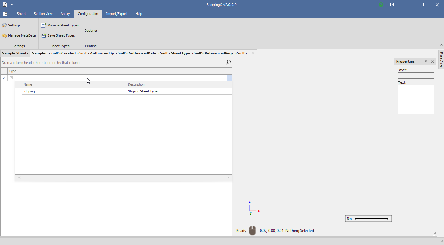
Task: Pin the Properties panel
Action: tap(426, 61)
